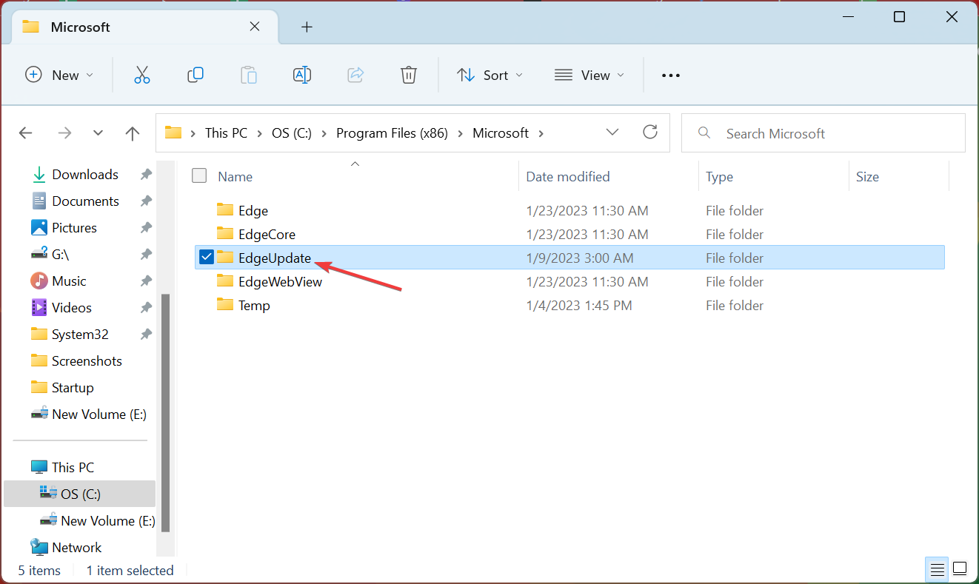This screenshot has height=584, width=979.
Task: Click the magnifier icon in search box
Action: pyautogui.click(x=705, y=133)
